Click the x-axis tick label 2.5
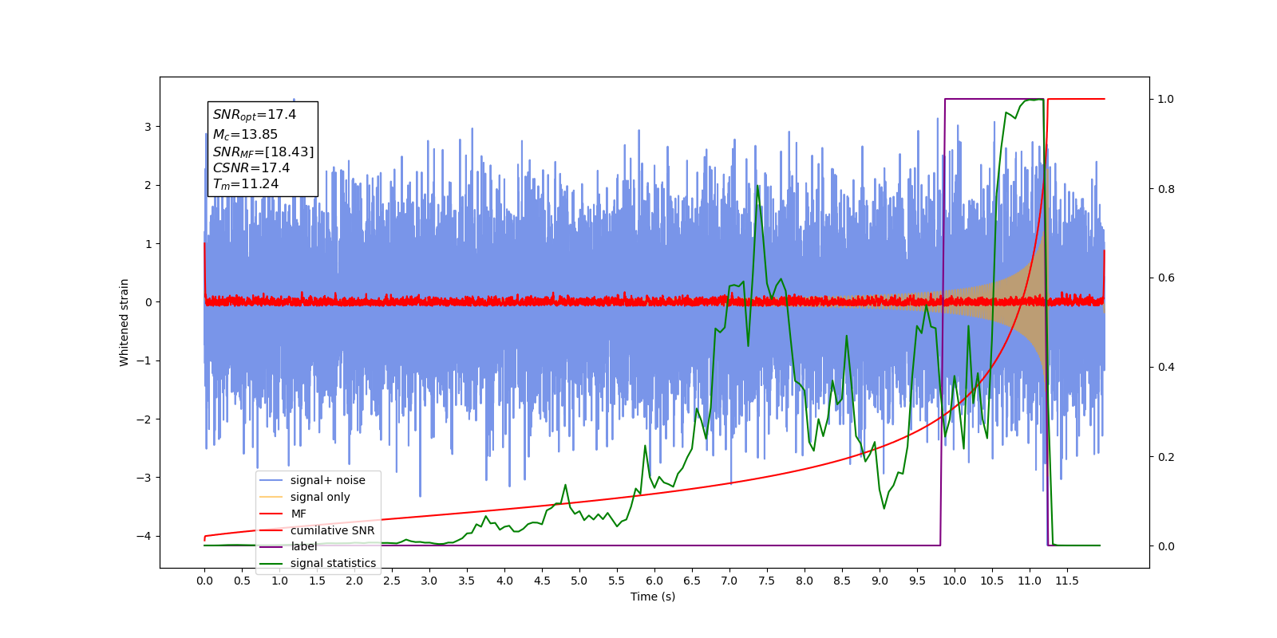This screenshot has width=1277, height=638. (392, 581)
